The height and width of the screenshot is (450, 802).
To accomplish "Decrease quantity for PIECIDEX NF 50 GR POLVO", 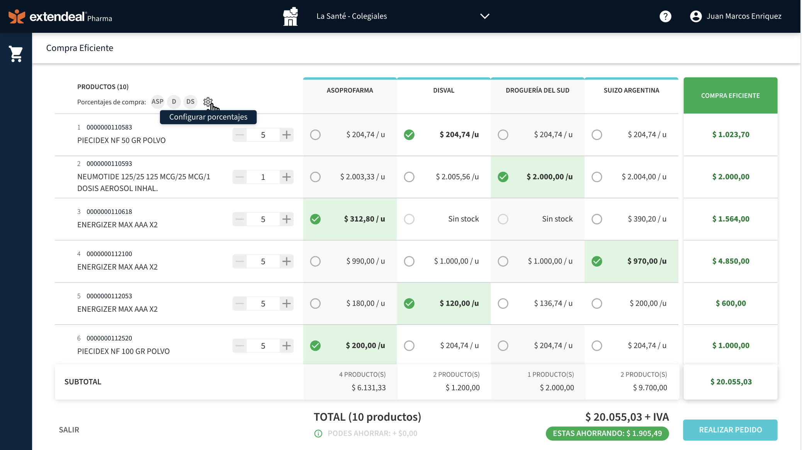I will tap(240, 135).
